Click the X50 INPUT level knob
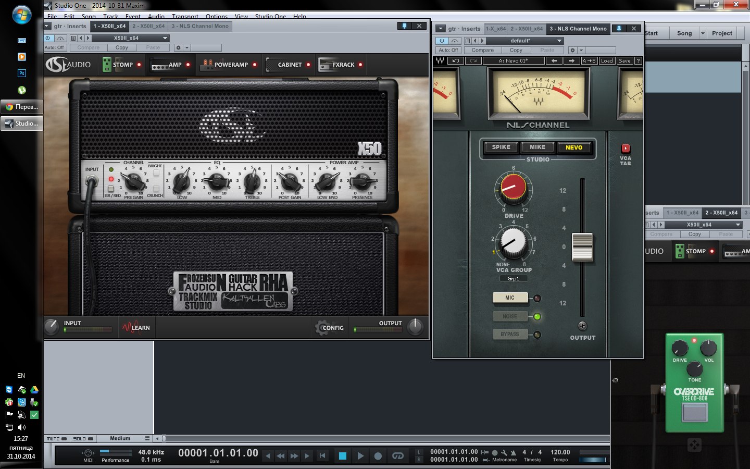 point(52,327)
